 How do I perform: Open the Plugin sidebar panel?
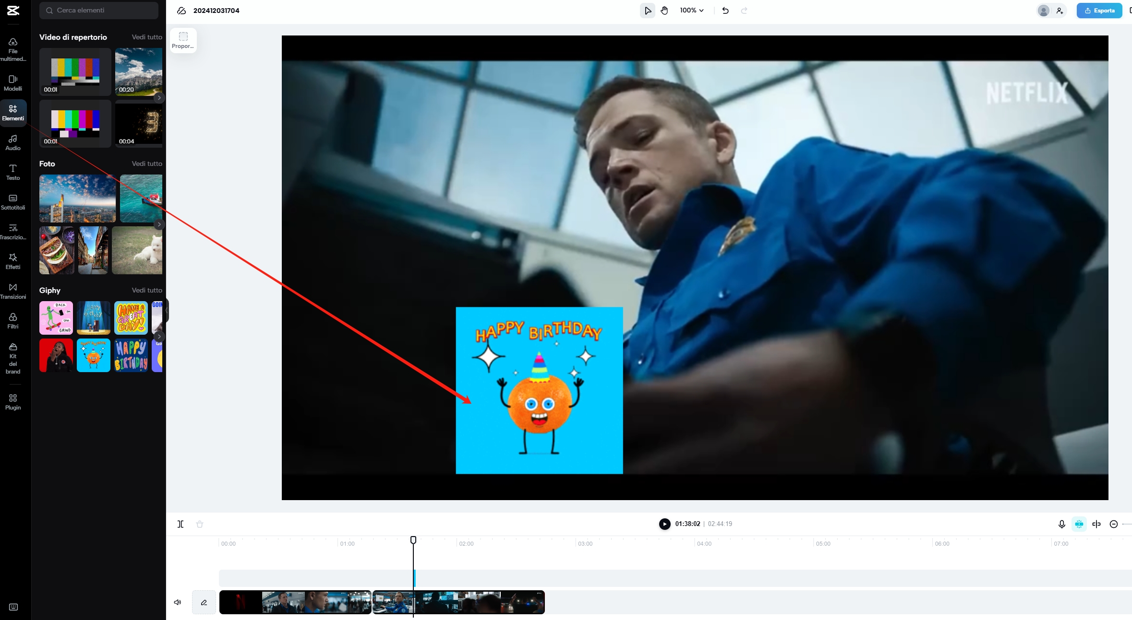click(x=13, y=402)
